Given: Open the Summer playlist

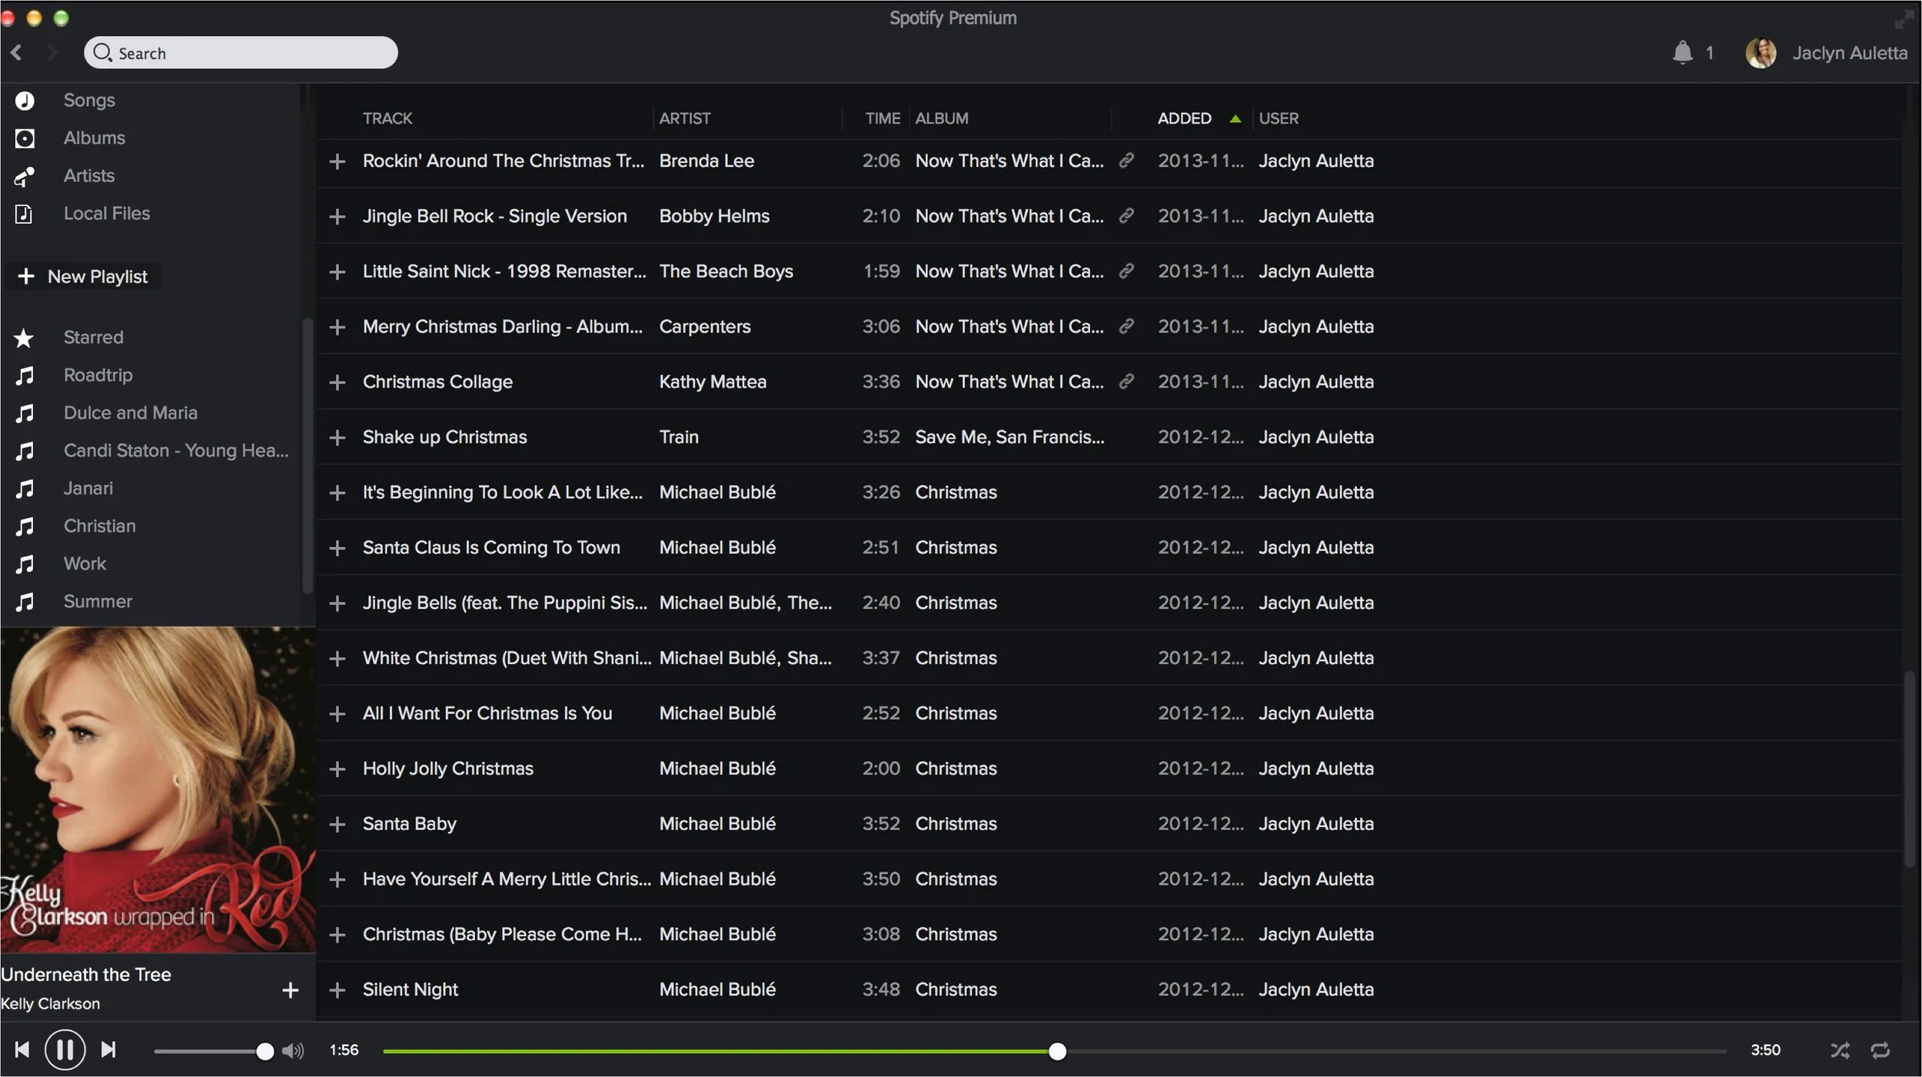Looking at the screenshot, I should [98, 601].
